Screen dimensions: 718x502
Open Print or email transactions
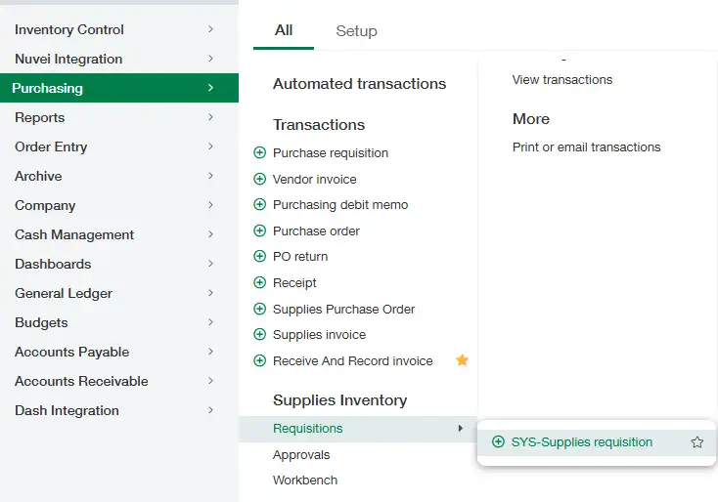tap(586, 147)
